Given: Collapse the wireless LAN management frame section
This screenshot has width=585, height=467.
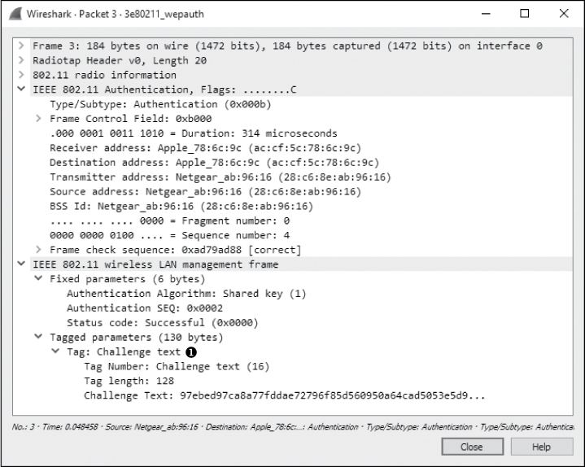Looking at the screenshot, I should click(x=21, y=264).
